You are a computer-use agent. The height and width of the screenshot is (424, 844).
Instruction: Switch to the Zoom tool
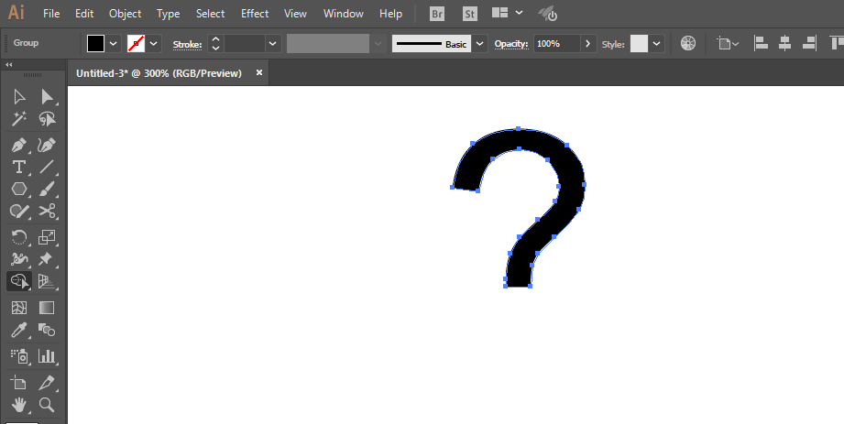(47, 404)
